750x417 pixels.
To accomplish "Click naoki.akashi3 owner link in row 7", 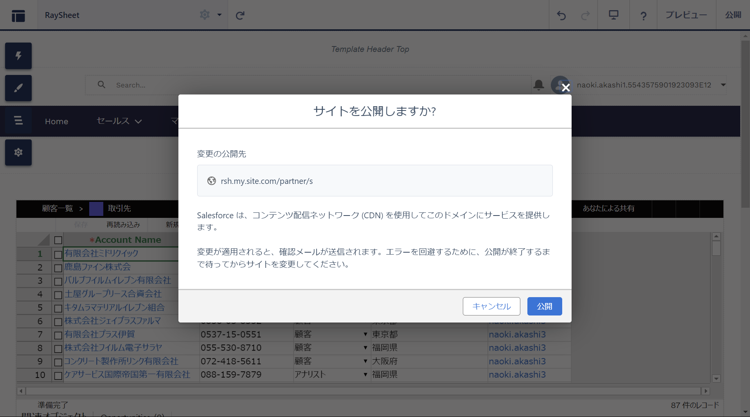I will [x=517, y=334].
